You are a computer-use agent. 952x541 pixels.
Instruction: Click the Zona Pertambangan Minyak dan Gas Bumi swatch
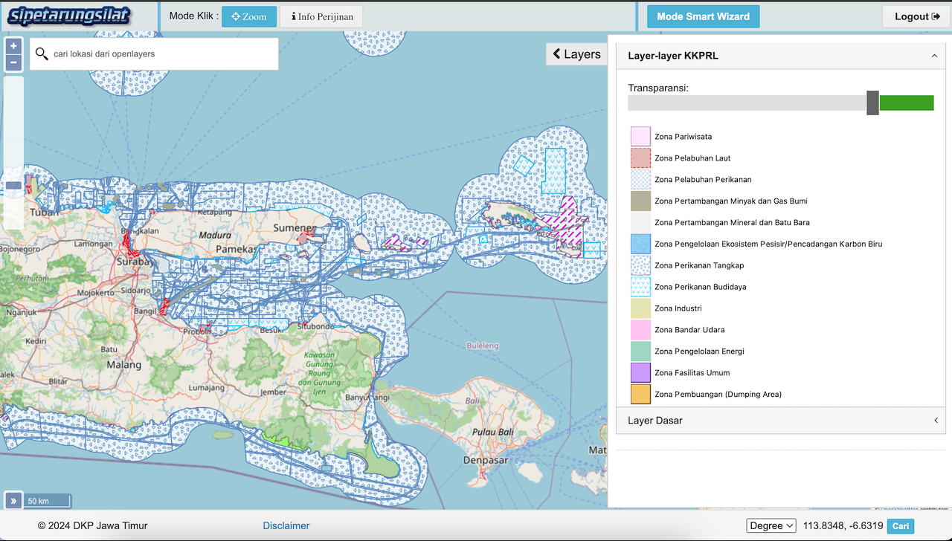[x=640, y=201]
